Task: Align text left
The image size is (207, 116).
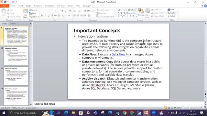Action: [x=74, y=15]
